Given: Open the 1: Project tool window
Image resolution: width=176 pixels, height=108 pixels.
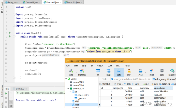Looking at the screenshot, I should 2,8.
